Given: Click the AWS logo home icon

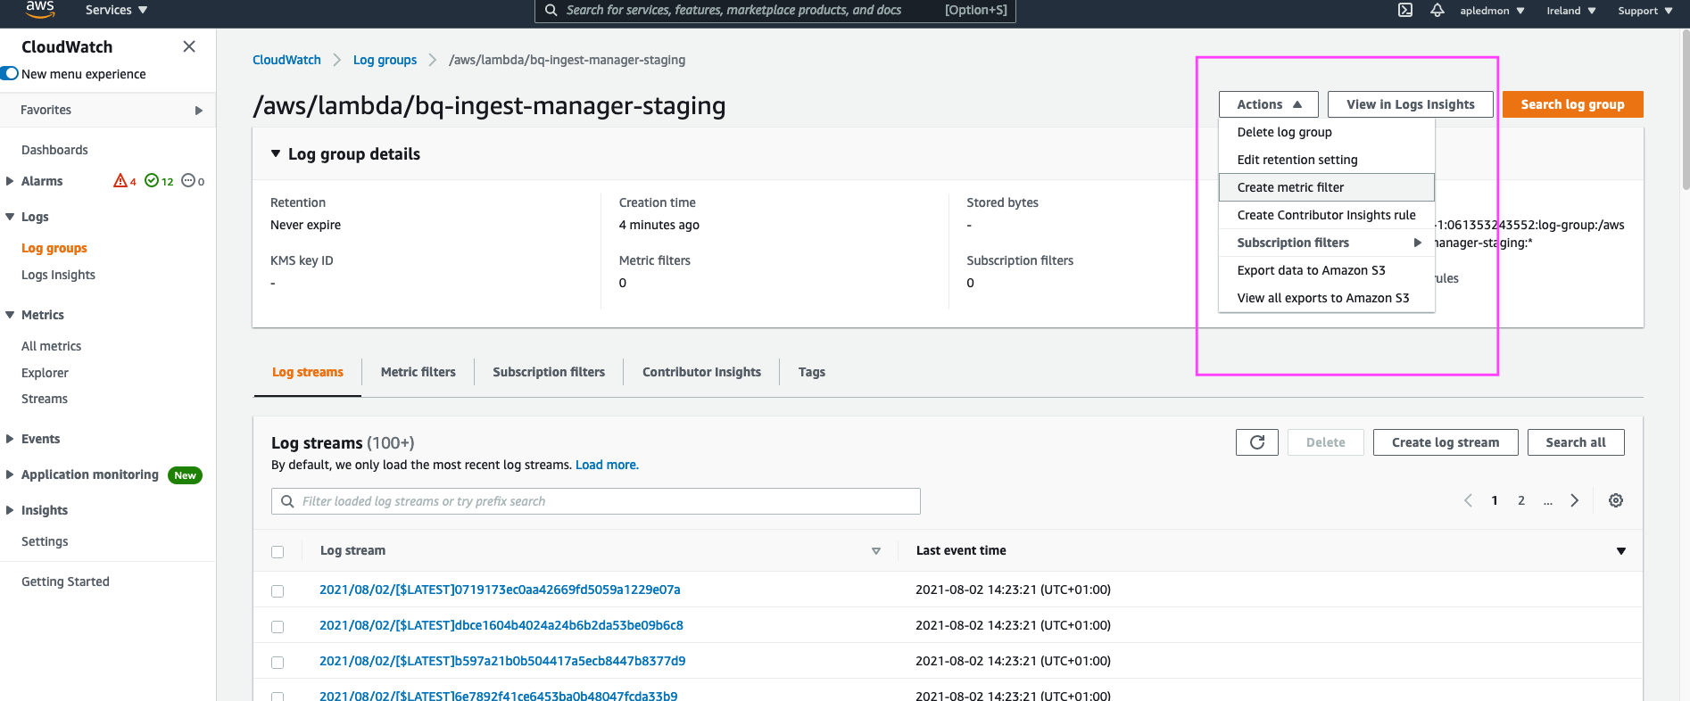Looking at the screenshot, I should point(40,10).
